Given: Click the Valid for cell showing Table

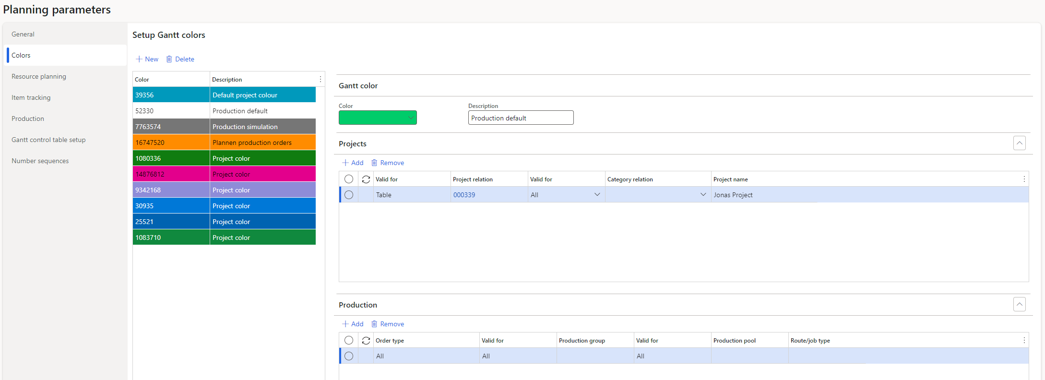Looking at the screenshot, I should click(412, 195).
